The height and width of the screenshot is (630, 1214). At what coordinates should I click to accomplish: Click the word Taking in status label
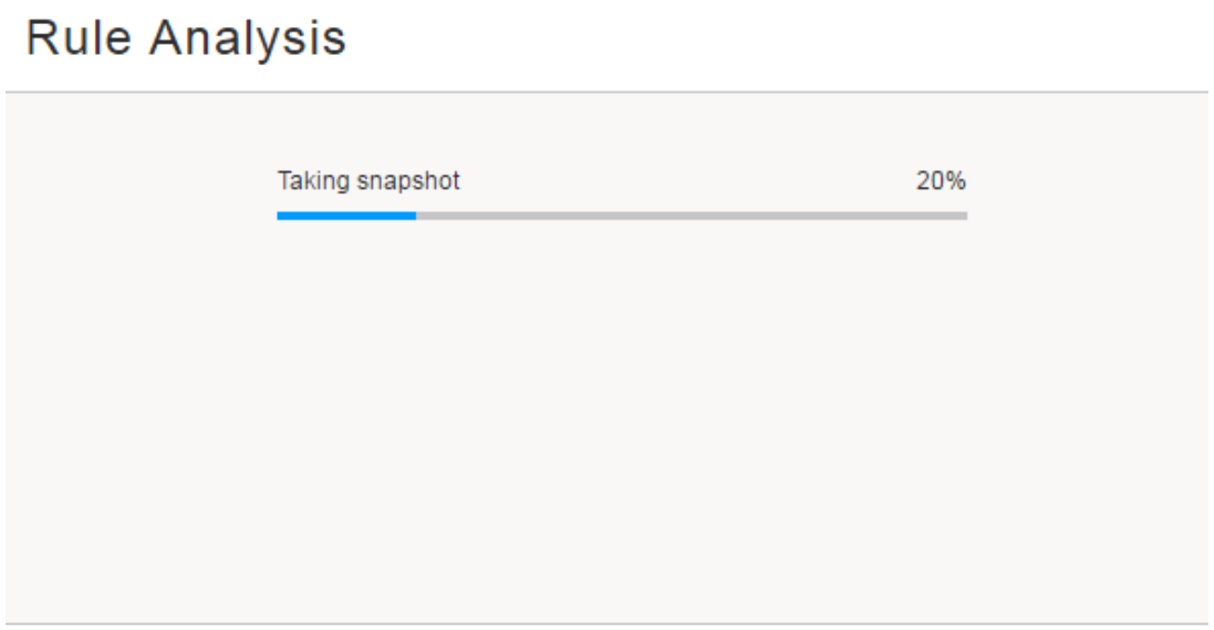tap(314, 181)
